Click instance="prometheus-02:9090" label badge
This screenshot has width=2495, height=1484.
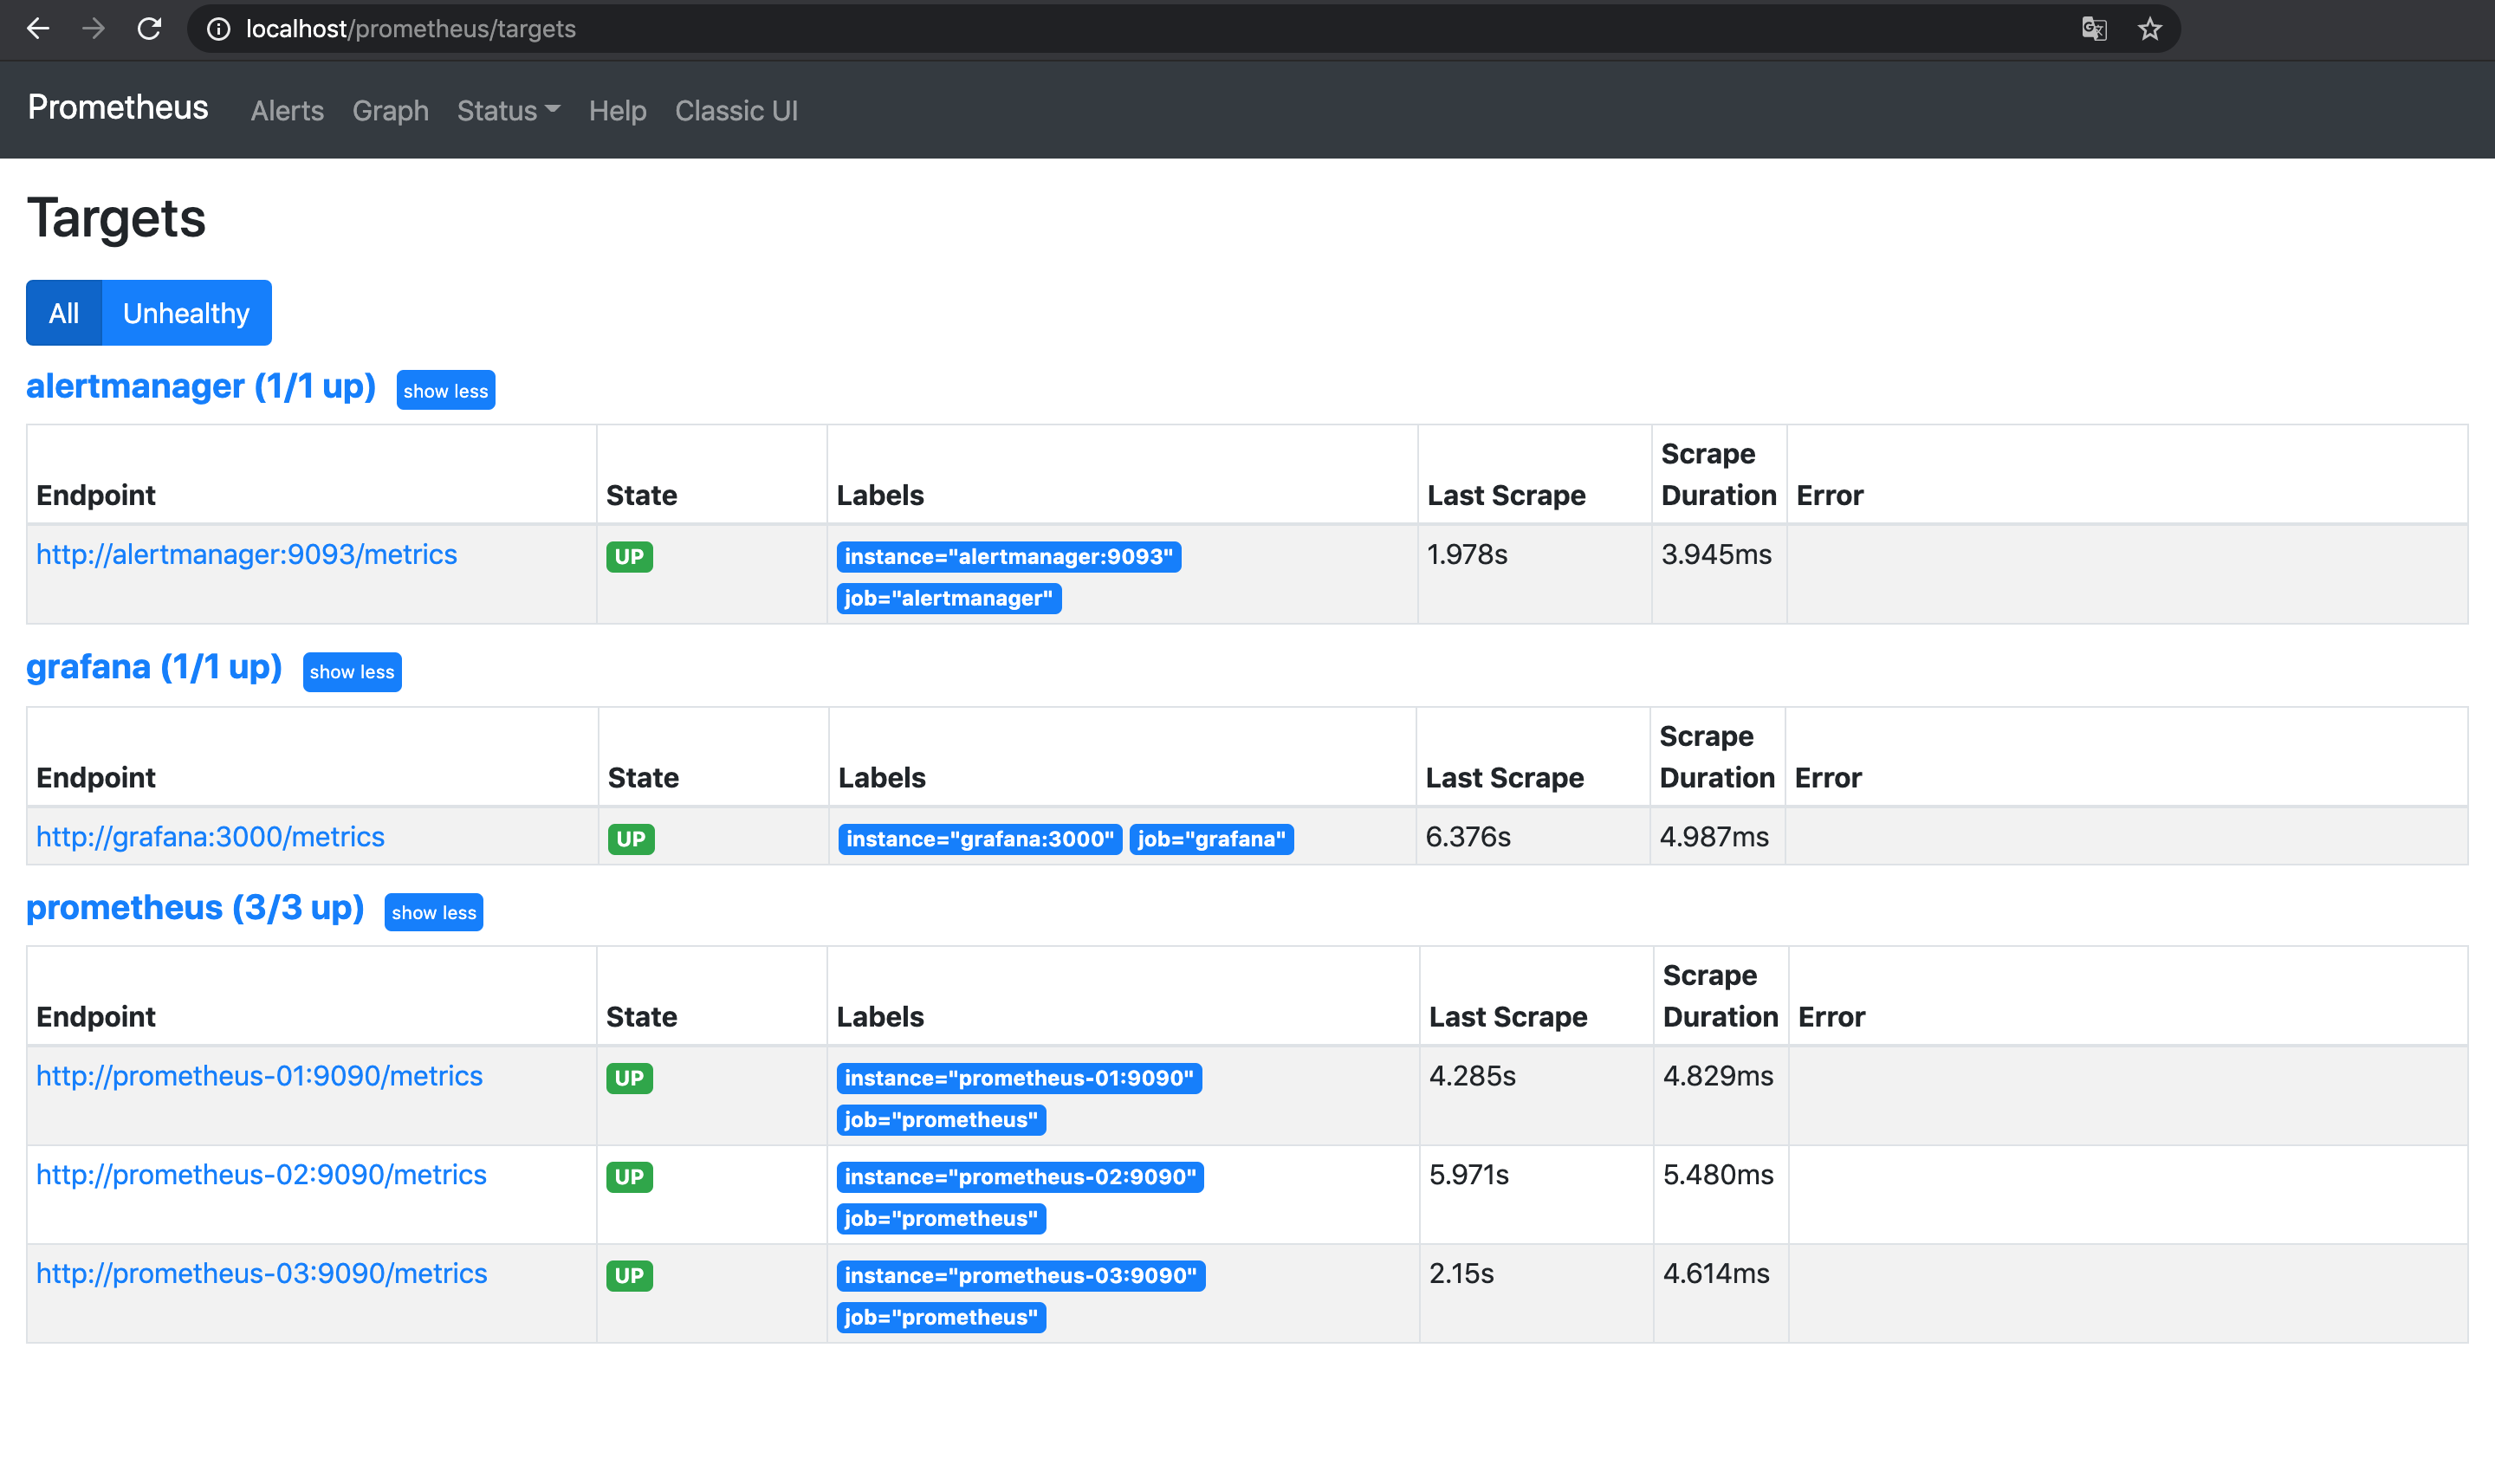coord(1021,1177)
